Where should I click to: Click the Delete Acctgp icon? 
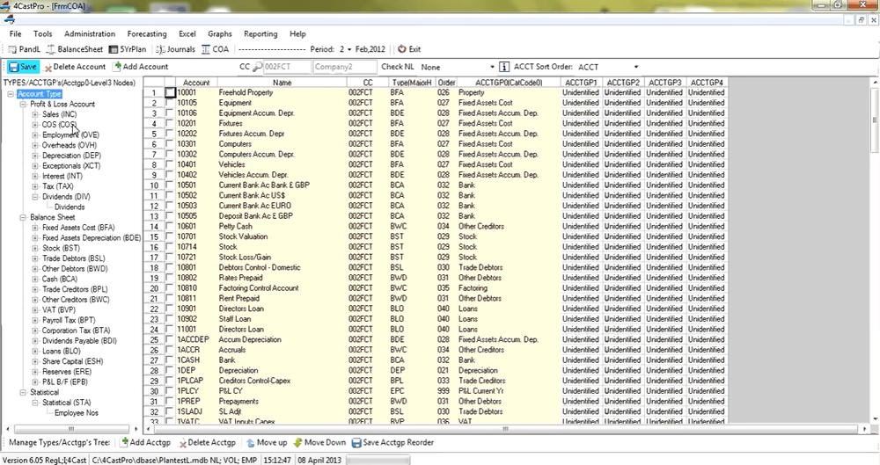tap(182, 443)
